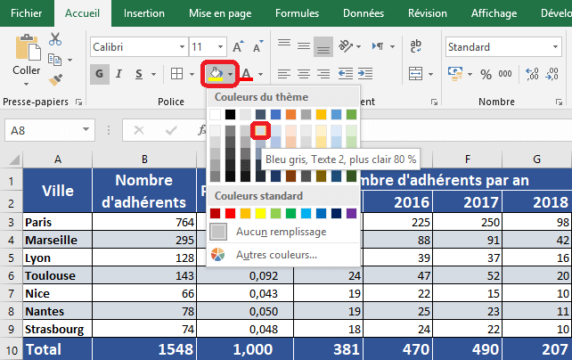Click the Cut scissors icon
This screenshot has height=360, width=572.
pyautogui.click(x=55, y=38)
